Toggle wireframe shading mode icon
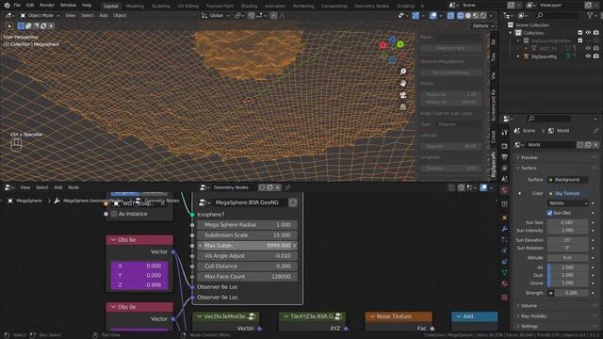The width and height of the screenshot is (603, 339). pos(461,16)
